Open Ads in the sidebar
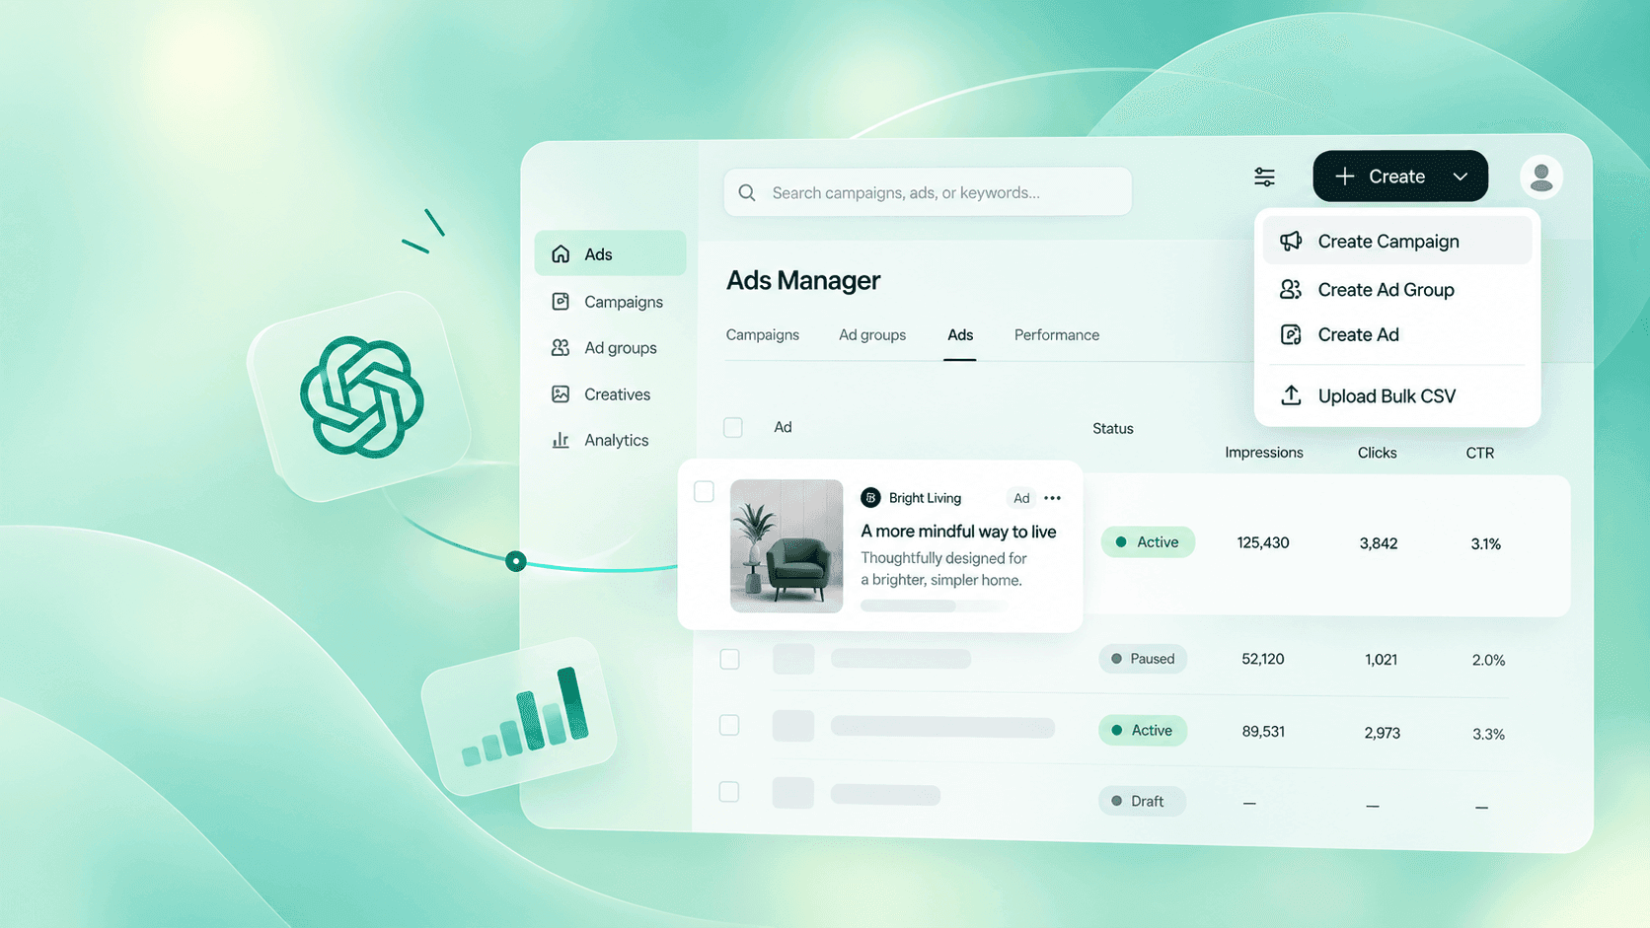Viewport: 1650px width, 928px height. click(610, 253)
